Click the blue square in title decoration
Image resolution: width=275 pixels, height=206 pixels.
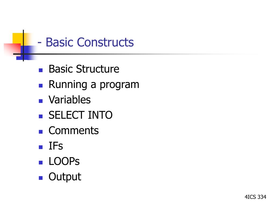(x=26, y=53)
